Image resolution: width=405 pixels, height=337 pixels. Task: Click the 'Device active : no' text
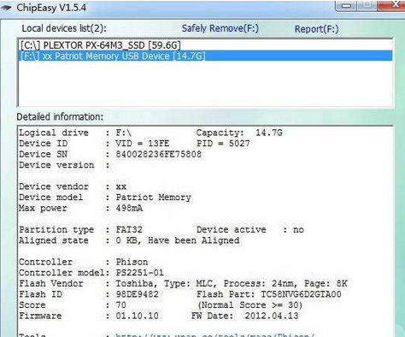click(250, 229)
